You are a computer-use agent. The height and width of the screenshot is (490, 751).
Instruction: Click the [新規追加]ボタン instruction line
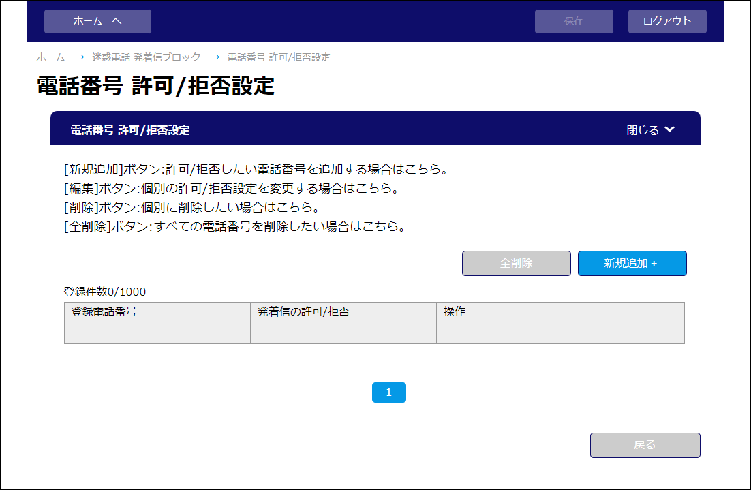256,169
